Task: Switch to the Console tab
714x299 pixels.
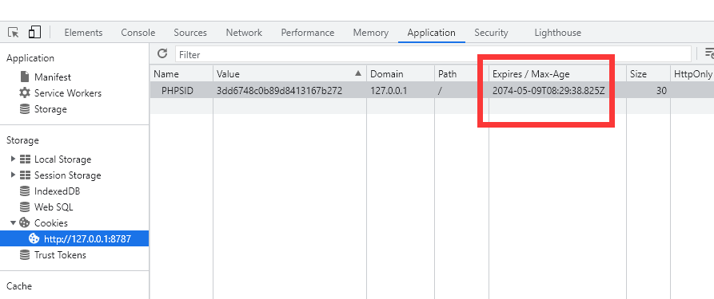Action: point(138,33)
